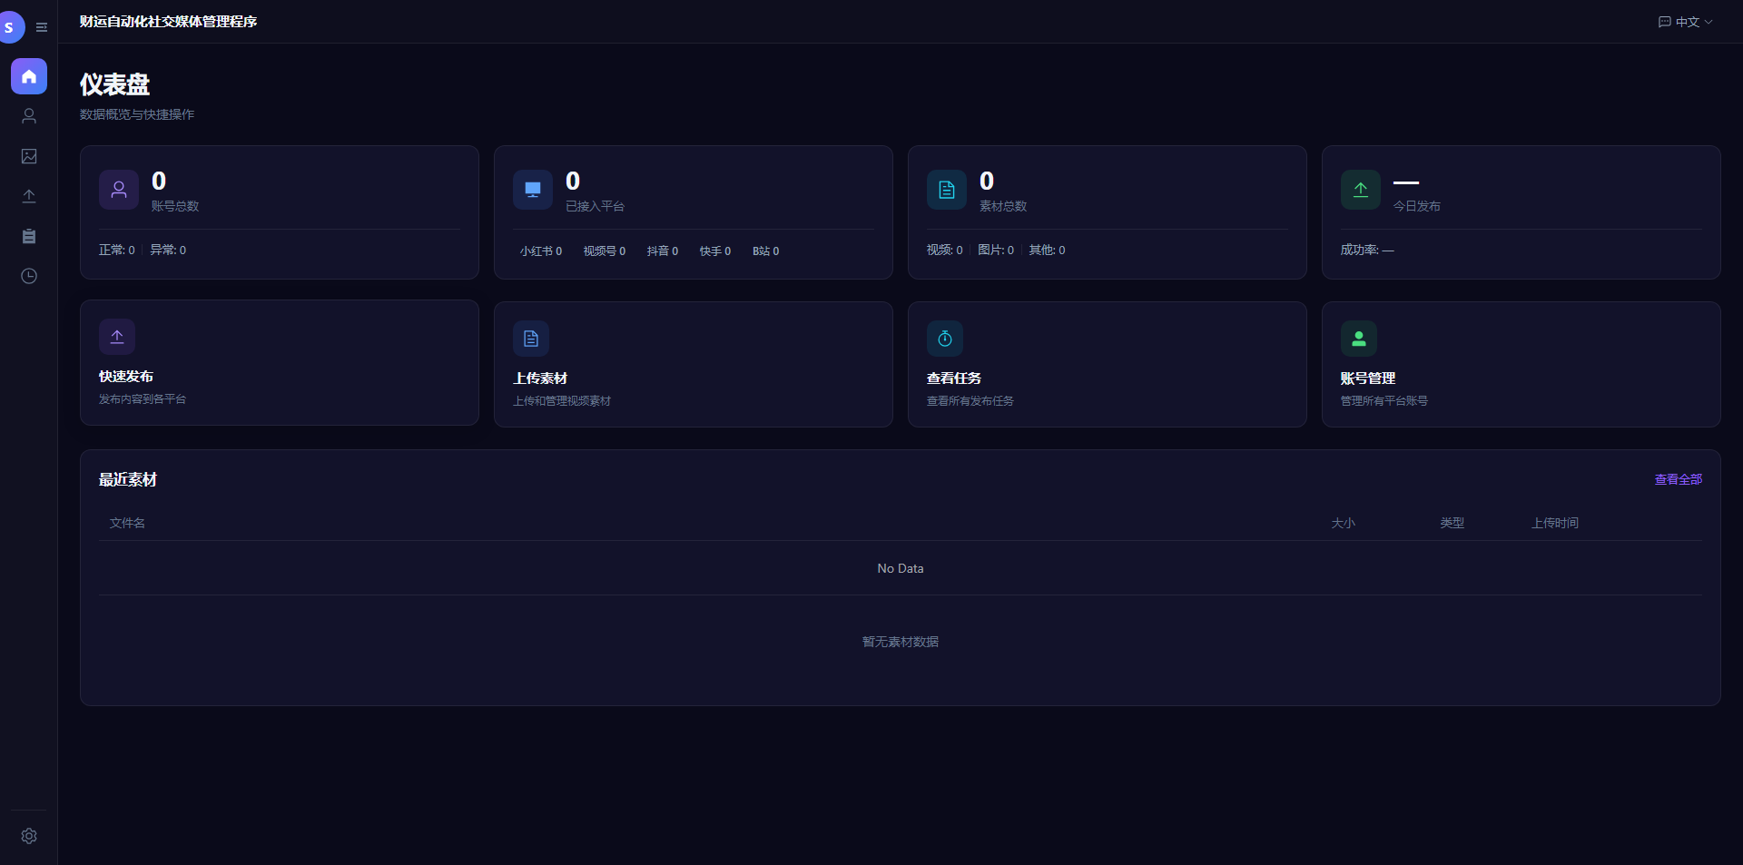Click the 其他: 0 material count
The height and width of the screenshot is (865, 1743).
[x=1048, y=250]
